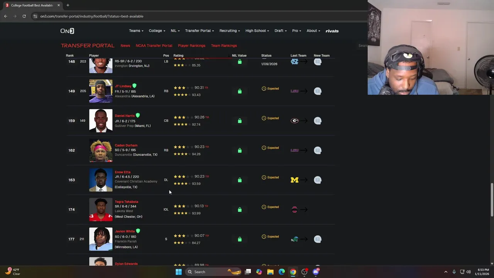Open Javion White player profile link
Image resolution: width=494 pixels, height=278 pixels.
tap(125, 231)
